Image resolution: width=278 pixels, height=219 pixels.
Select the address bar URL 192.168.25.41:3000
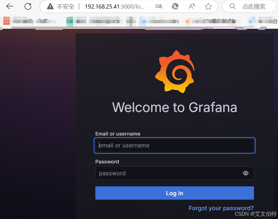(x=115, y=7)
